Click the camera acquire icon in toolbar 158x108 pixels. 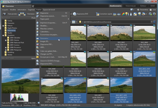coord(4,14)
